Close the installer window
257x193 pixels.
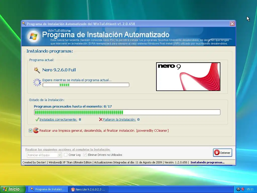coord(232,24)
